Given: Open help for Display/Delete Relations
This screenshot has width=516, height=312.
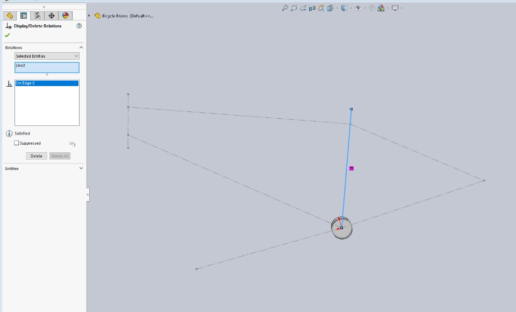Looking at the screenshot, I should tap(79, 26).
